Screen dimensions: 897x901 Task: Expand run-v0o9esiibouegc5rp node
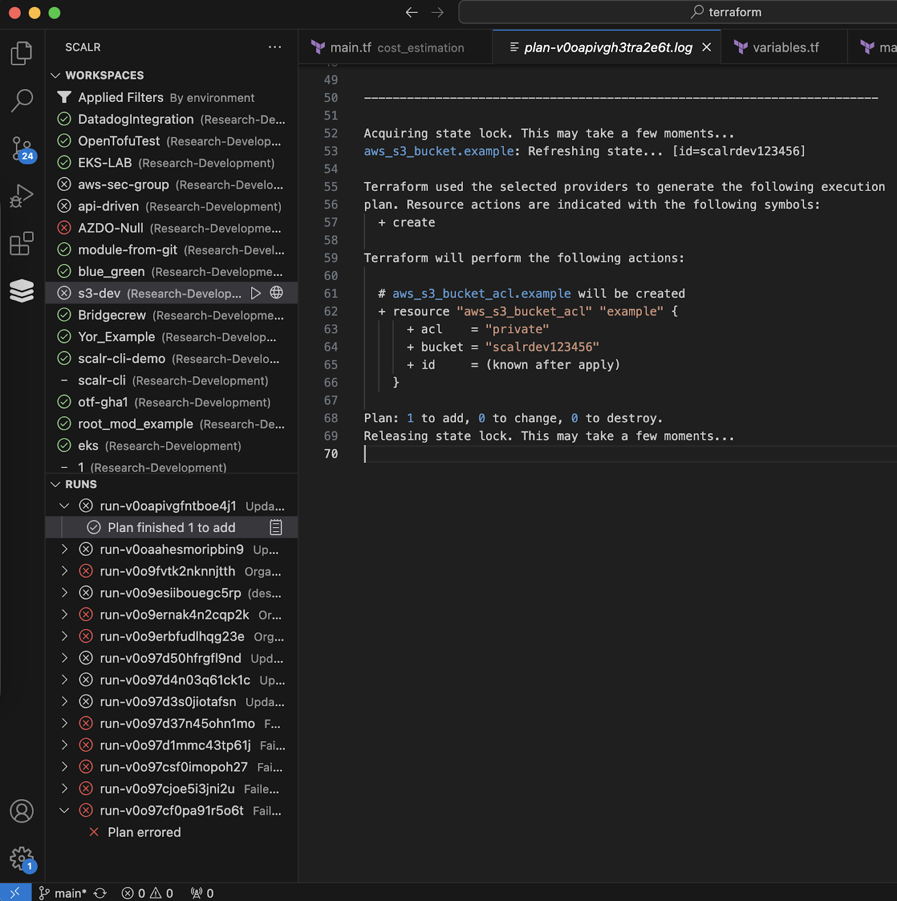pyautogui.click(x=64, y=592)
